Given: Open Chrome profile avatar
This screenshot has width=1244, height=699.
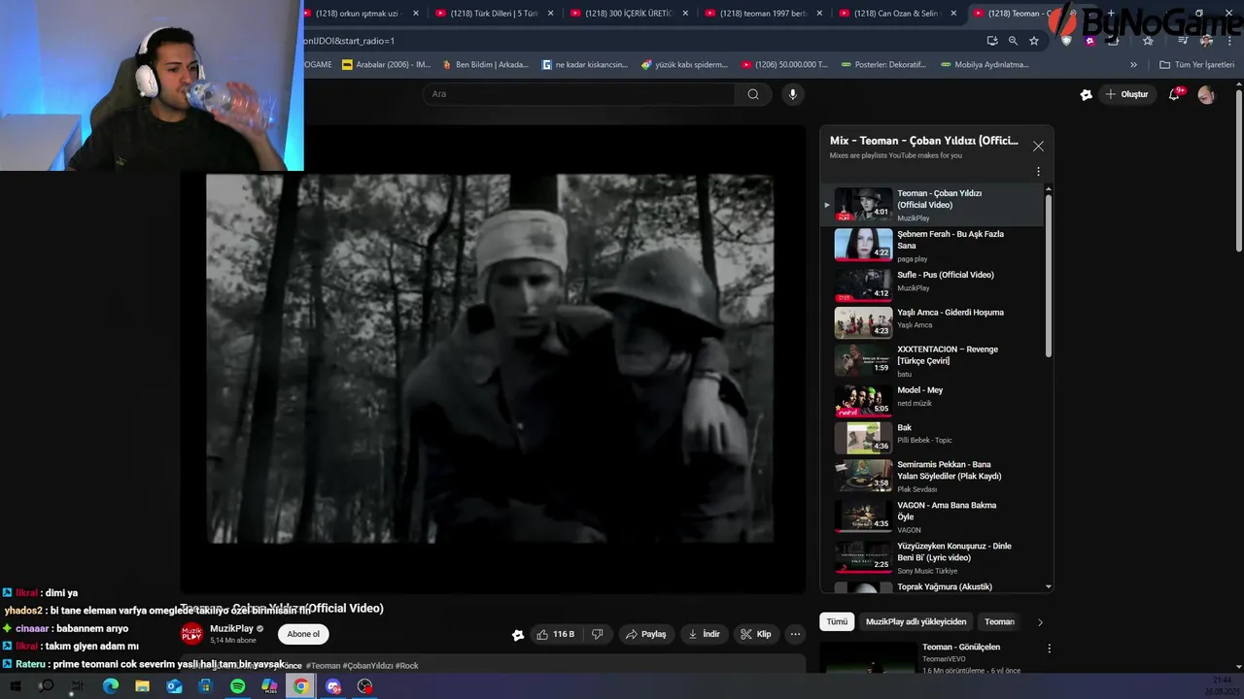Looking at the screenshot, I should (x=1206, y=41).
